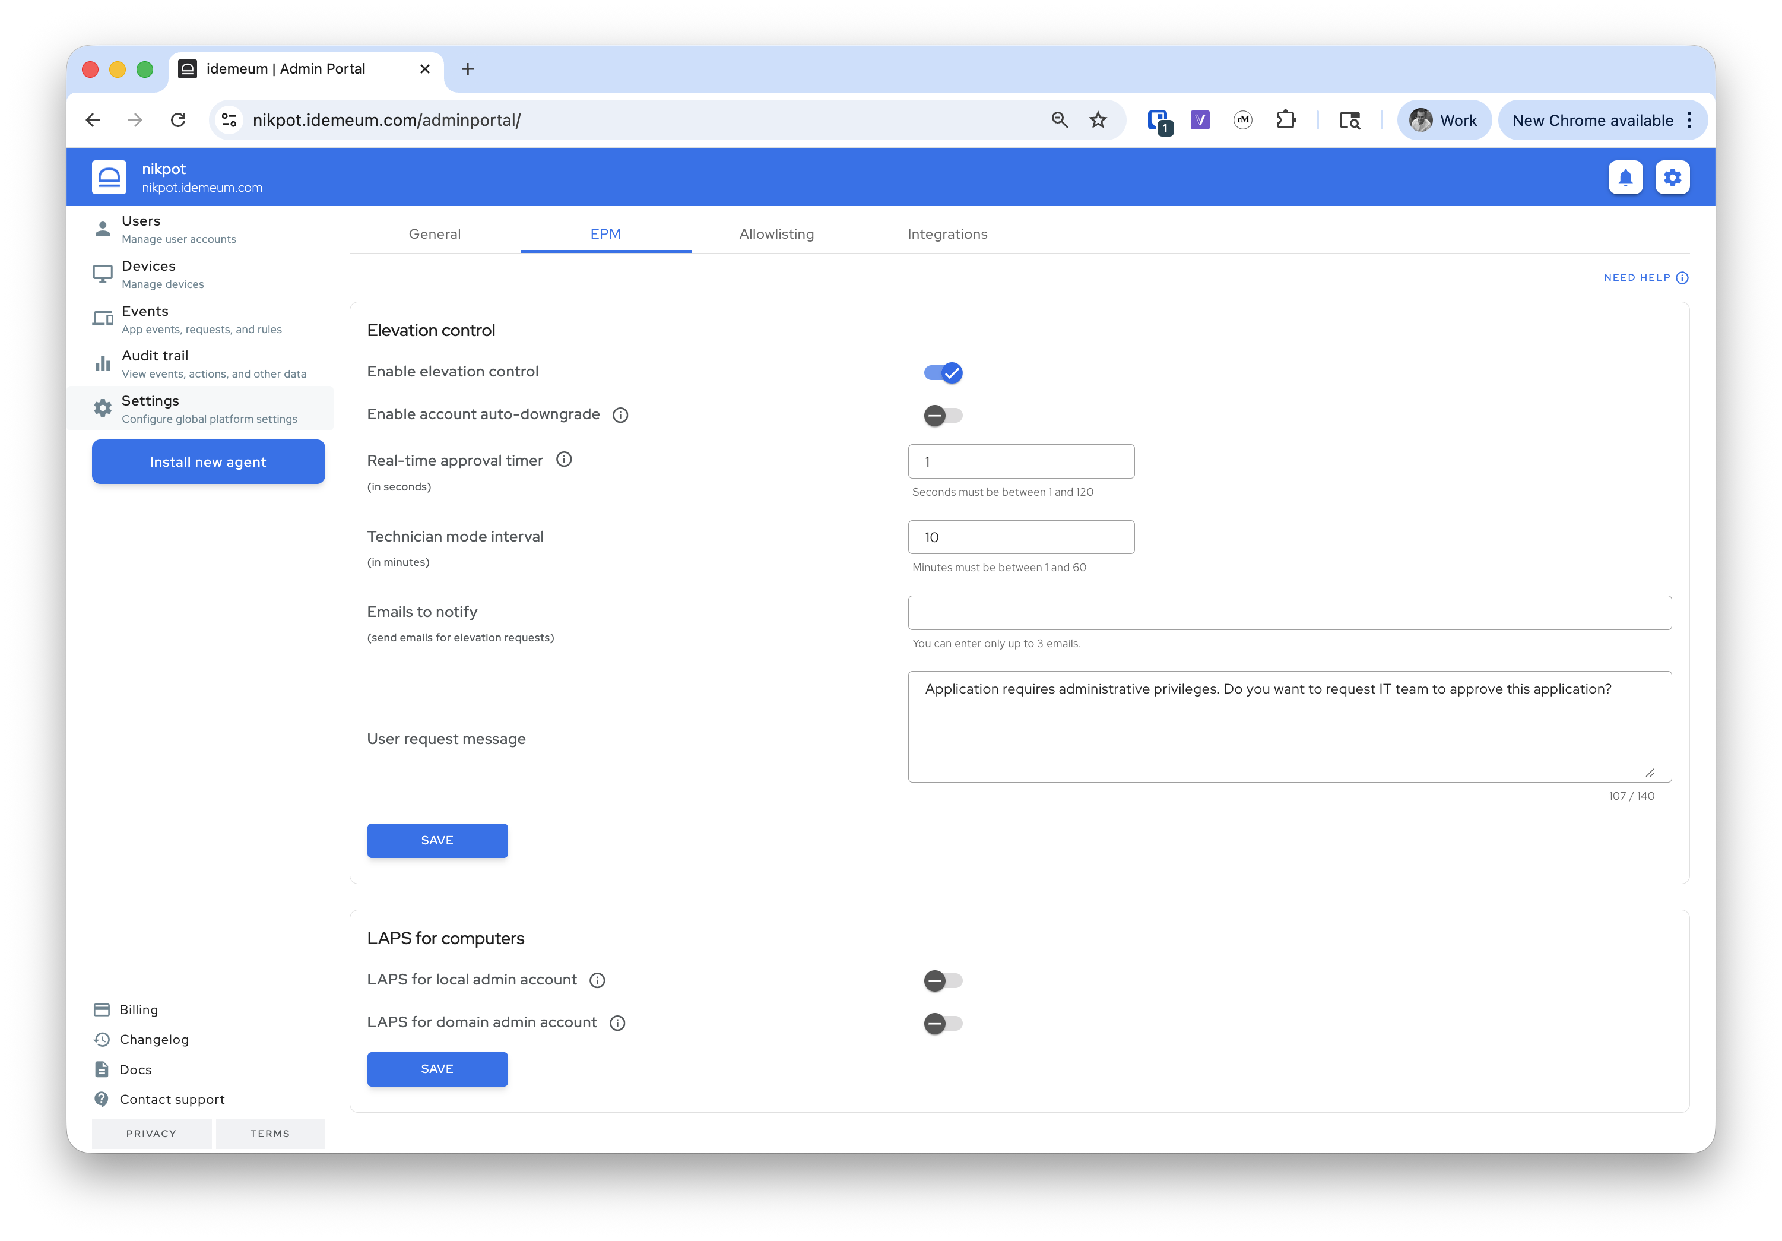Click the idemeum logo in the header

coord(109,178)
